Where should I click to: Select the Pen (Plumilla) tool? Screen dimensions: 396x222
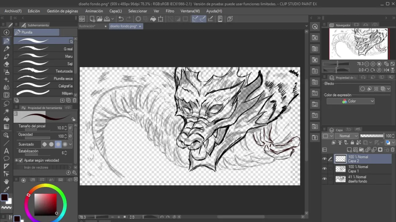click(x=6, y=41)
